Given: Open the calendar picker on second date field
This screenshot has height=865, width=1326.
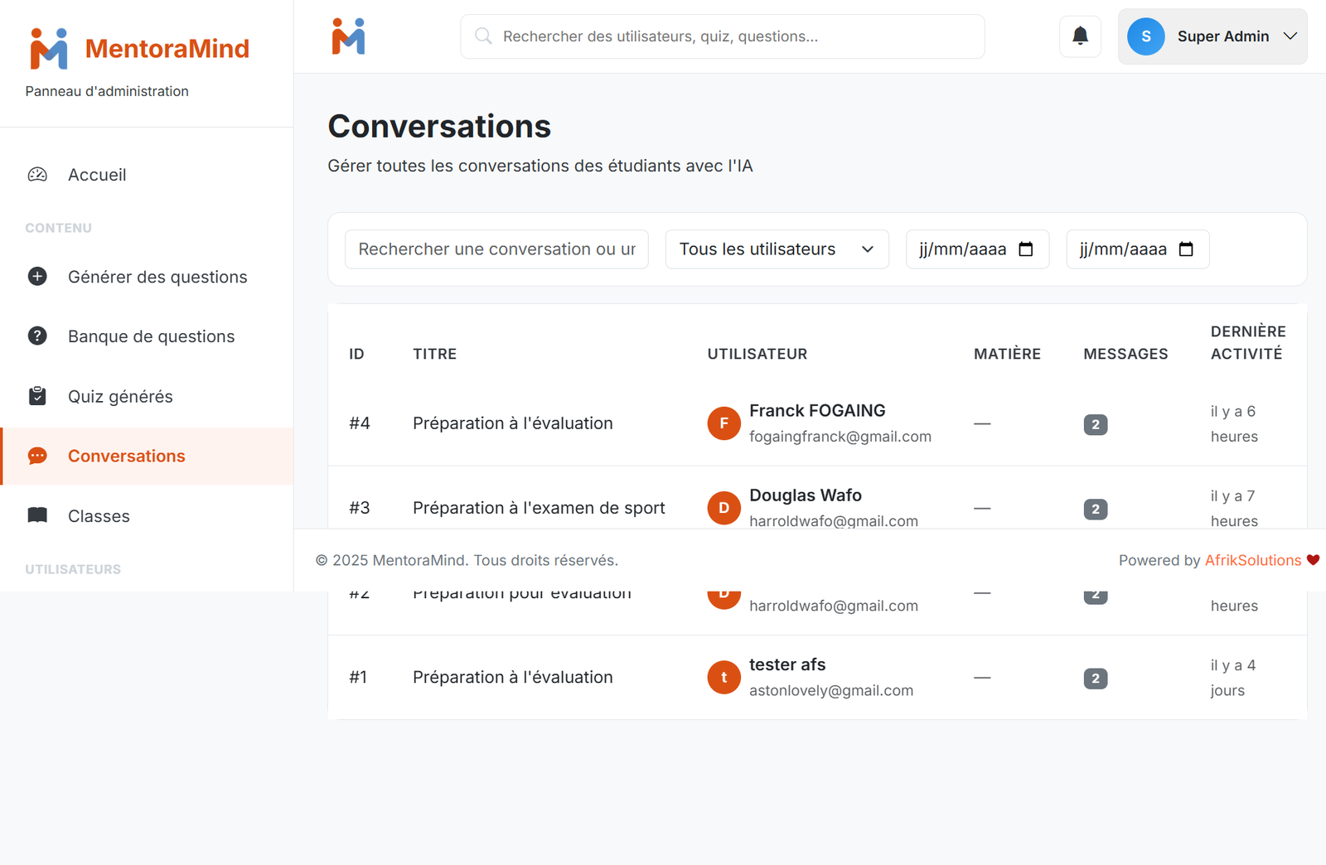Looking at the screenshot, I should [1186, 249].
